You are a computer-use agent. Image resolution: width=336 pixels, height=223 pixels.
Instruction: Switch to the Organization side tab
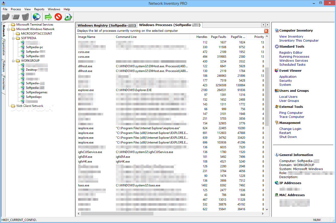[4, 47]
